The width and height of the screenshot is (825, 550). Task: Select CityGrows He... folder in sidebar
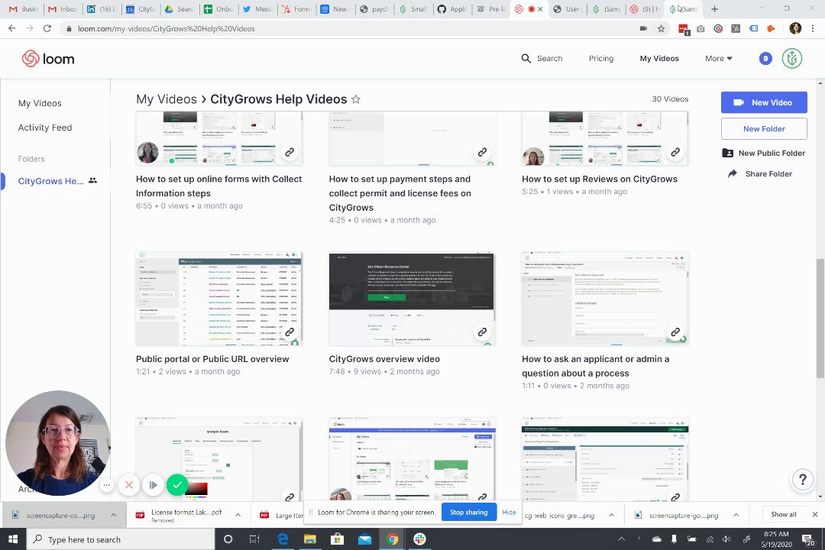point(50,181)
